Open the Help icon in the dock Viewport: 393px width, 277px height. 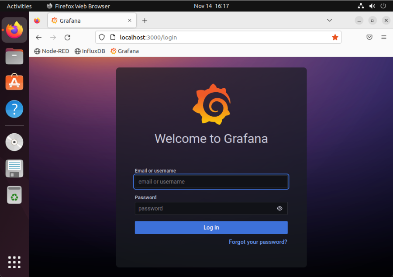(14, 109)
